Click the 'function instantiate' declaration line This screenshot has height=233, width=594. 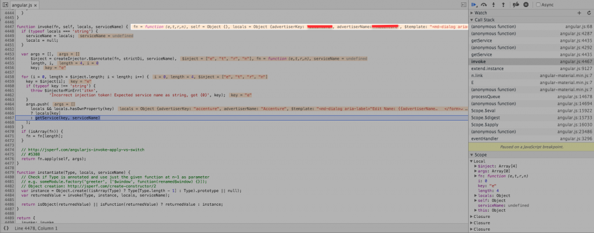click(x=74, y=173)
